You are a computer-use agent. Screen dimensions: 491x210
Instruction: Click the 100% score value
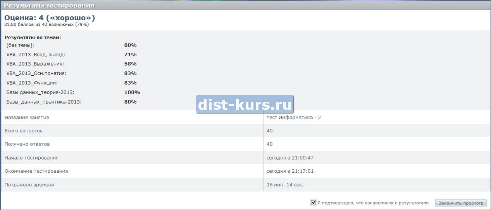(132, 92)
